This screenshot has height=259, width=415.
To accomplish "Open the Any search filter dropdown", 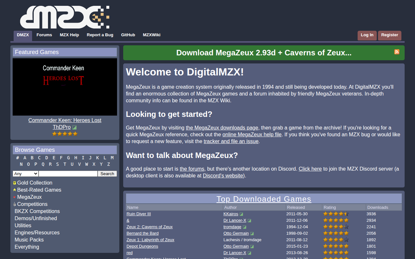I will coord(26,174).
